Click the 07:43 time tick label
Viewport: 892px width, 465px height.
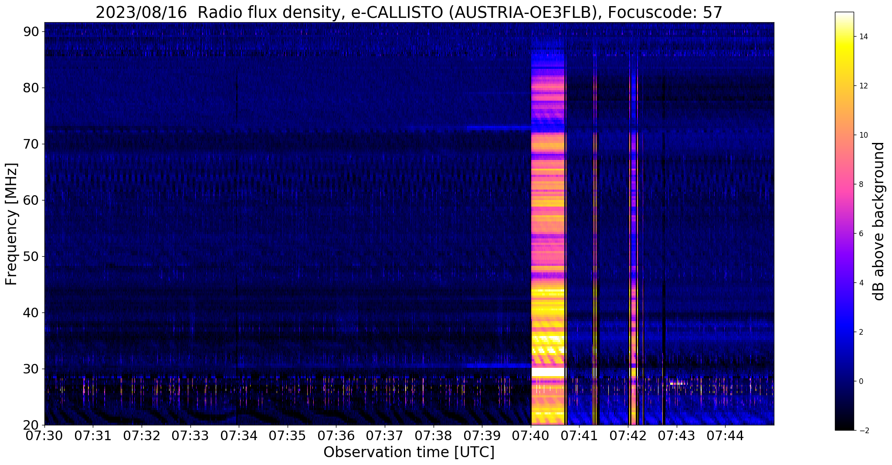(x=677, y=435)
